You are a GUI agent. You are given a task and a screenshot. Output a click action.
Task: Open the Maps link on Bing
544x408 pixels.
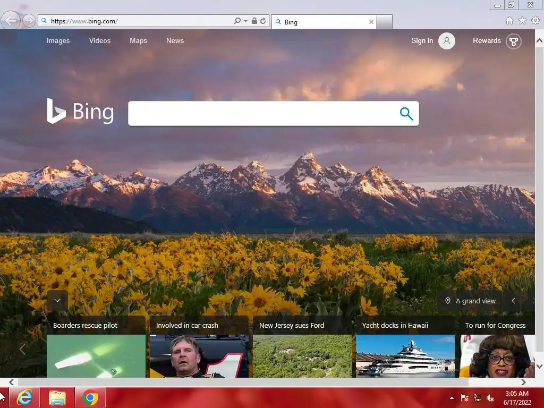coord(139,40)
